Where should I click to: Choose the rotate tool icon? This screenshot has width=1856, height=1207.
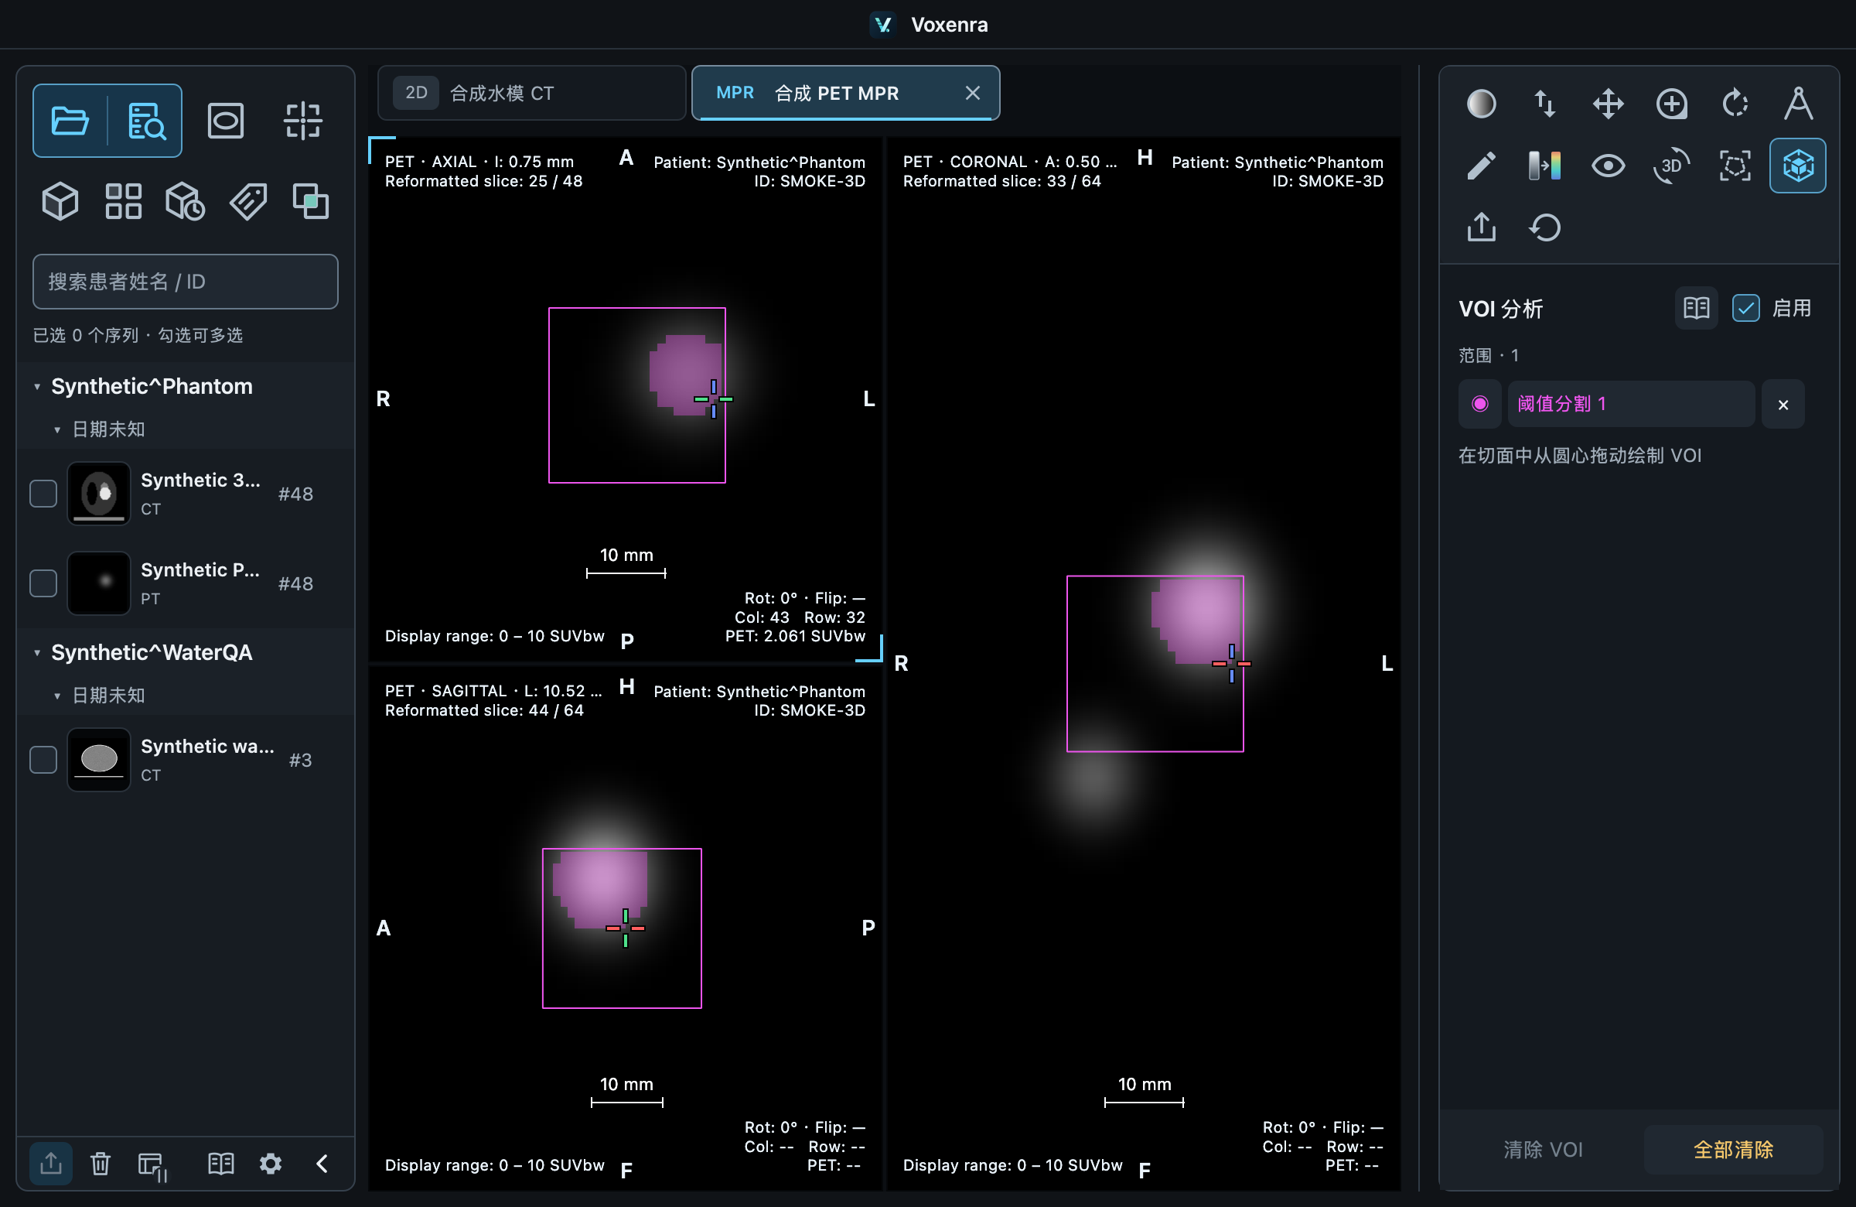(x=1735, y=104)
